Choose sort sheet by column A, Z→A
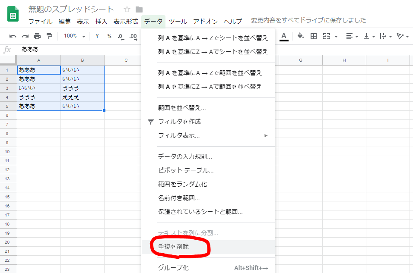The image size is (413, 273). click(208, 52)
